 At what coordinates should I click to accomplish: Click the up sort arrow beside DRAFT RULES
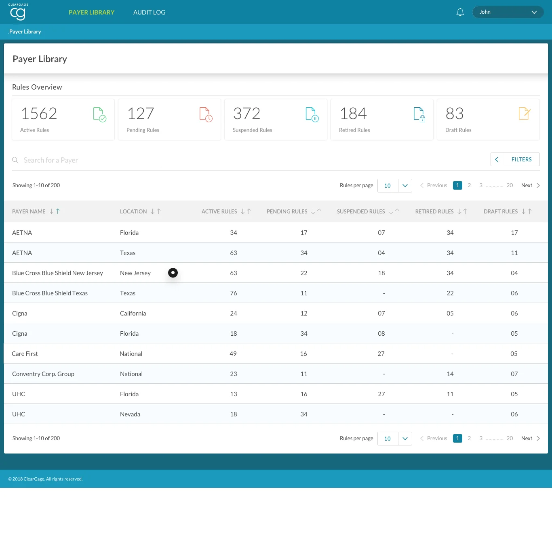pos(530,211)
